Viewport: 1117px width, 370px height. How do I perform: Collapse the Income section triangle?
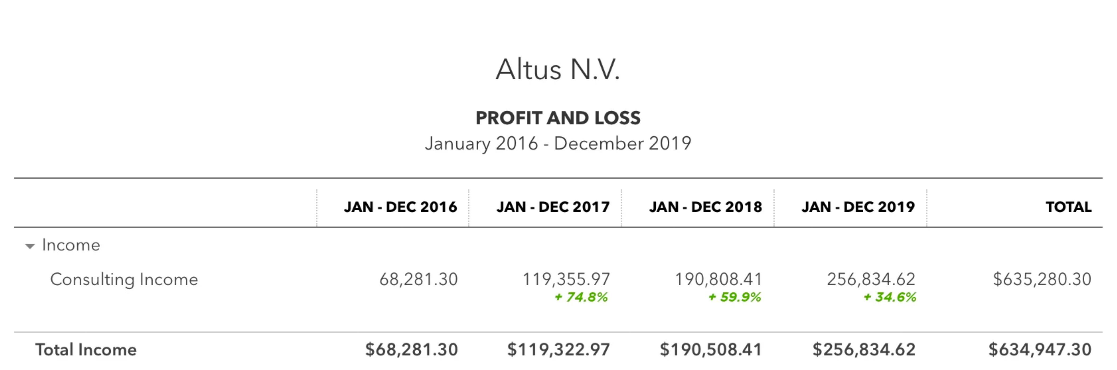[x=30, y=246]
